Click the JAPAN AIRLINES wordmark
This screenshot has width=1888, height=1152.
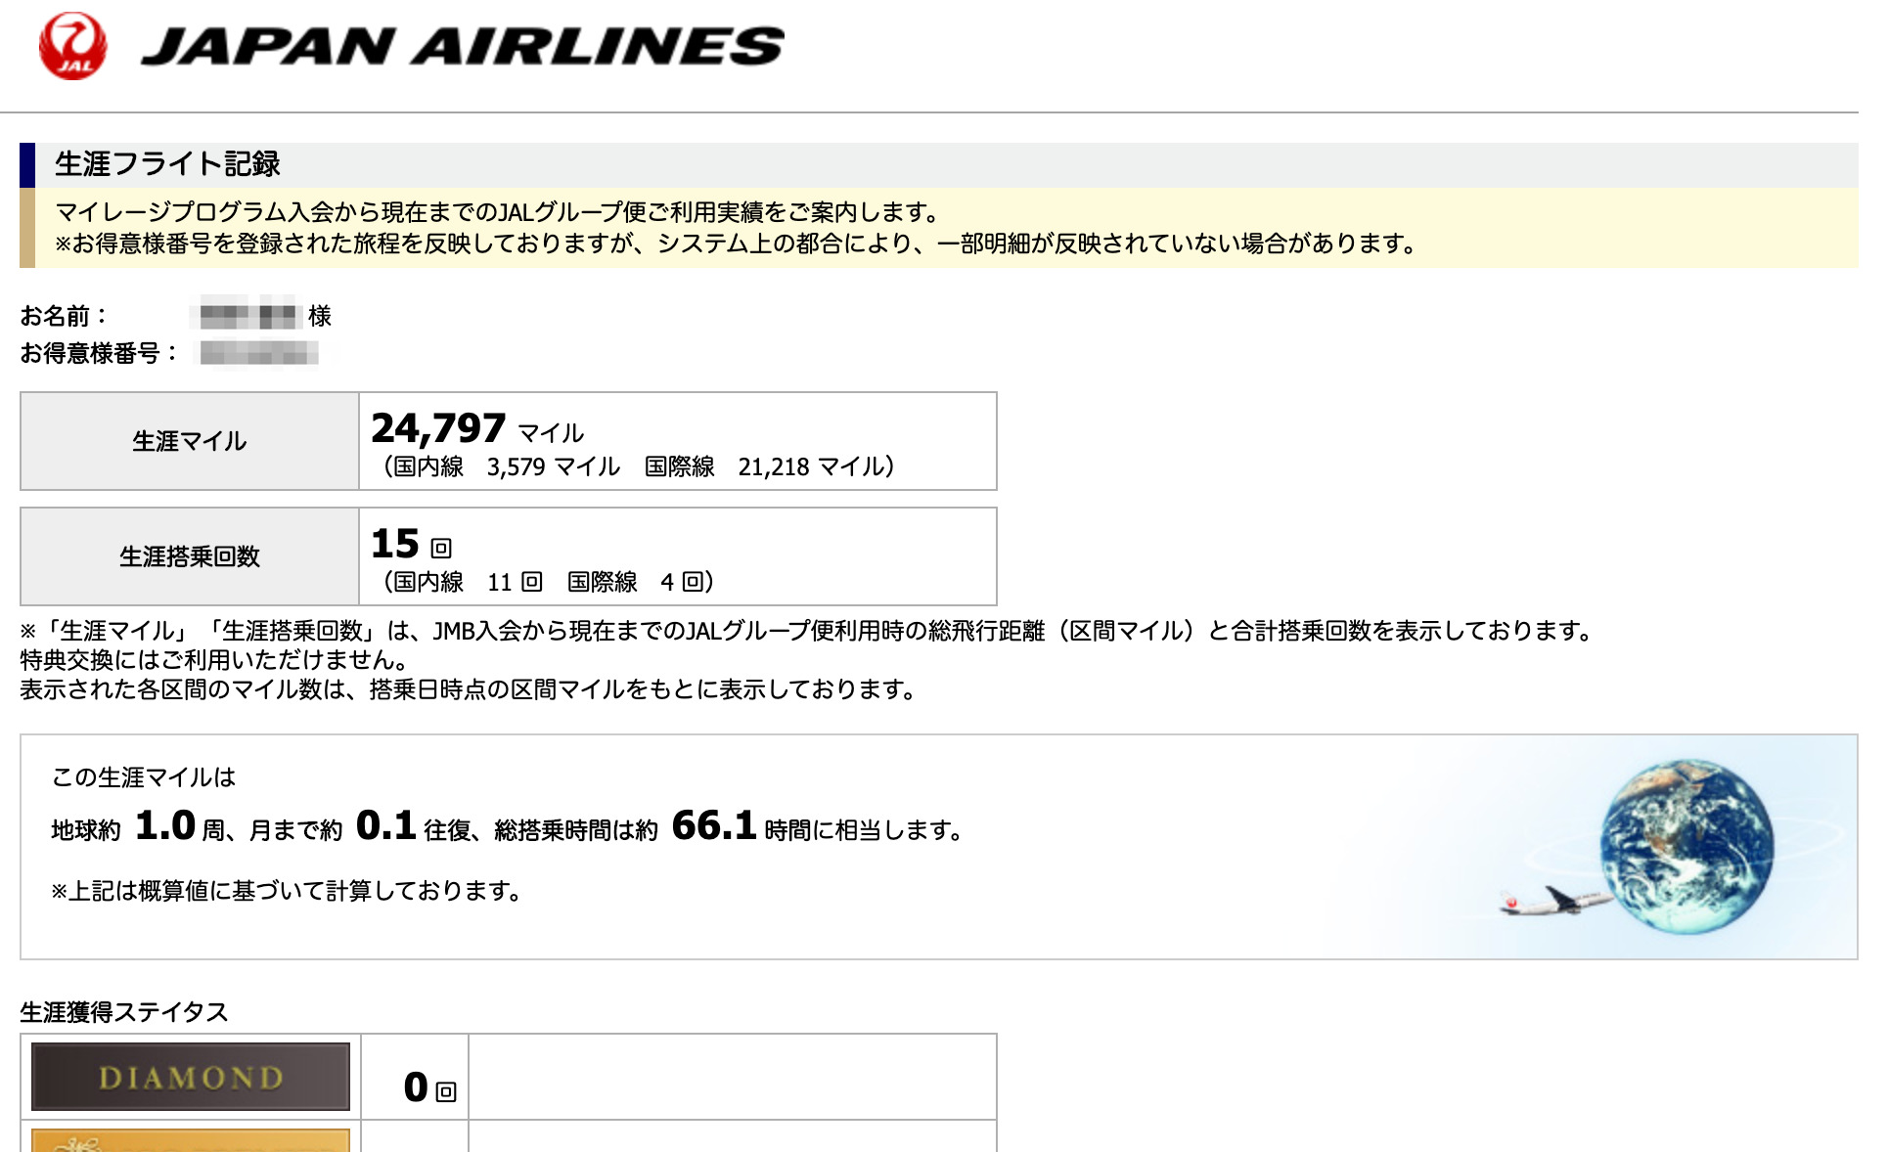point(462,46)
